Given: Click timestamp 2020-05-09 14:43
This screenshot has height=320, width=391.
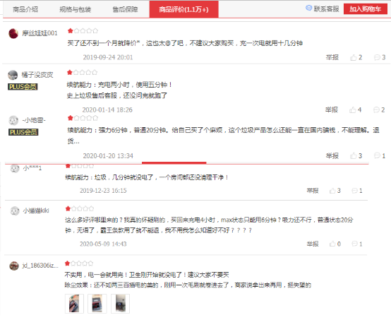Looking at the screenshot, I should point(103,244).
